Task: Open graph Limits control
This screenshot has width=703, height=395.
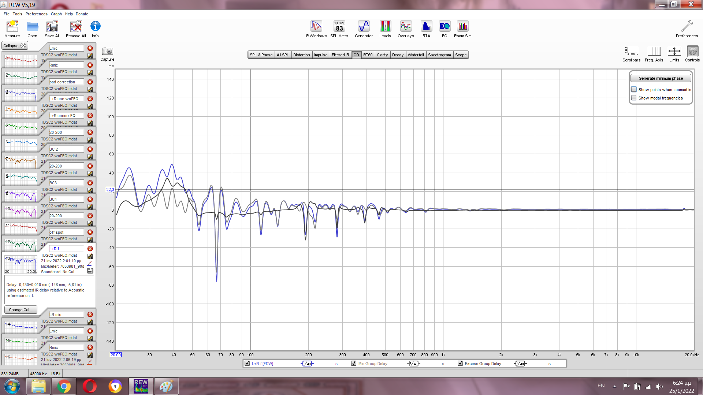Action: 674,52
